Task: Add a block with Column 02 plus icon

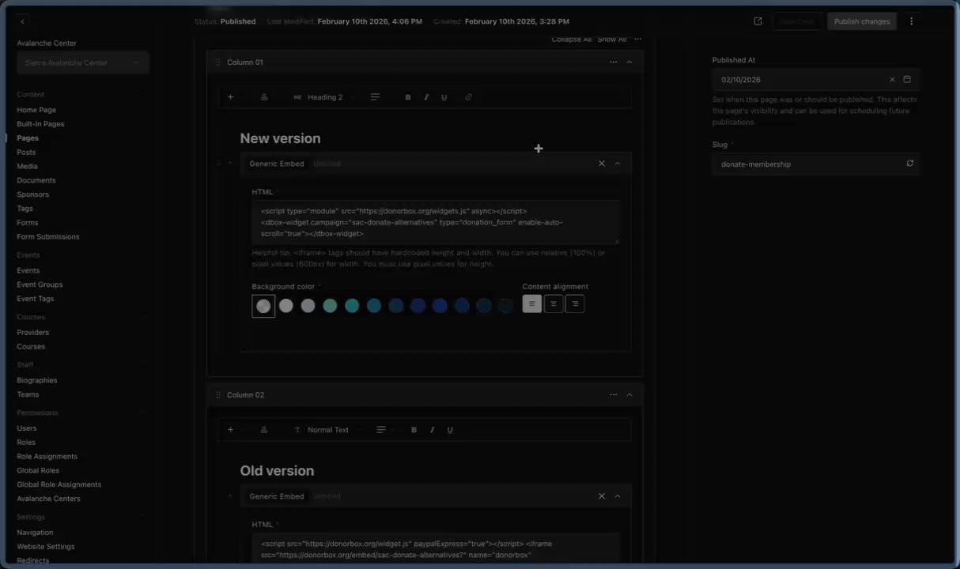Action: pyautogui.click(x=230, y=430)
